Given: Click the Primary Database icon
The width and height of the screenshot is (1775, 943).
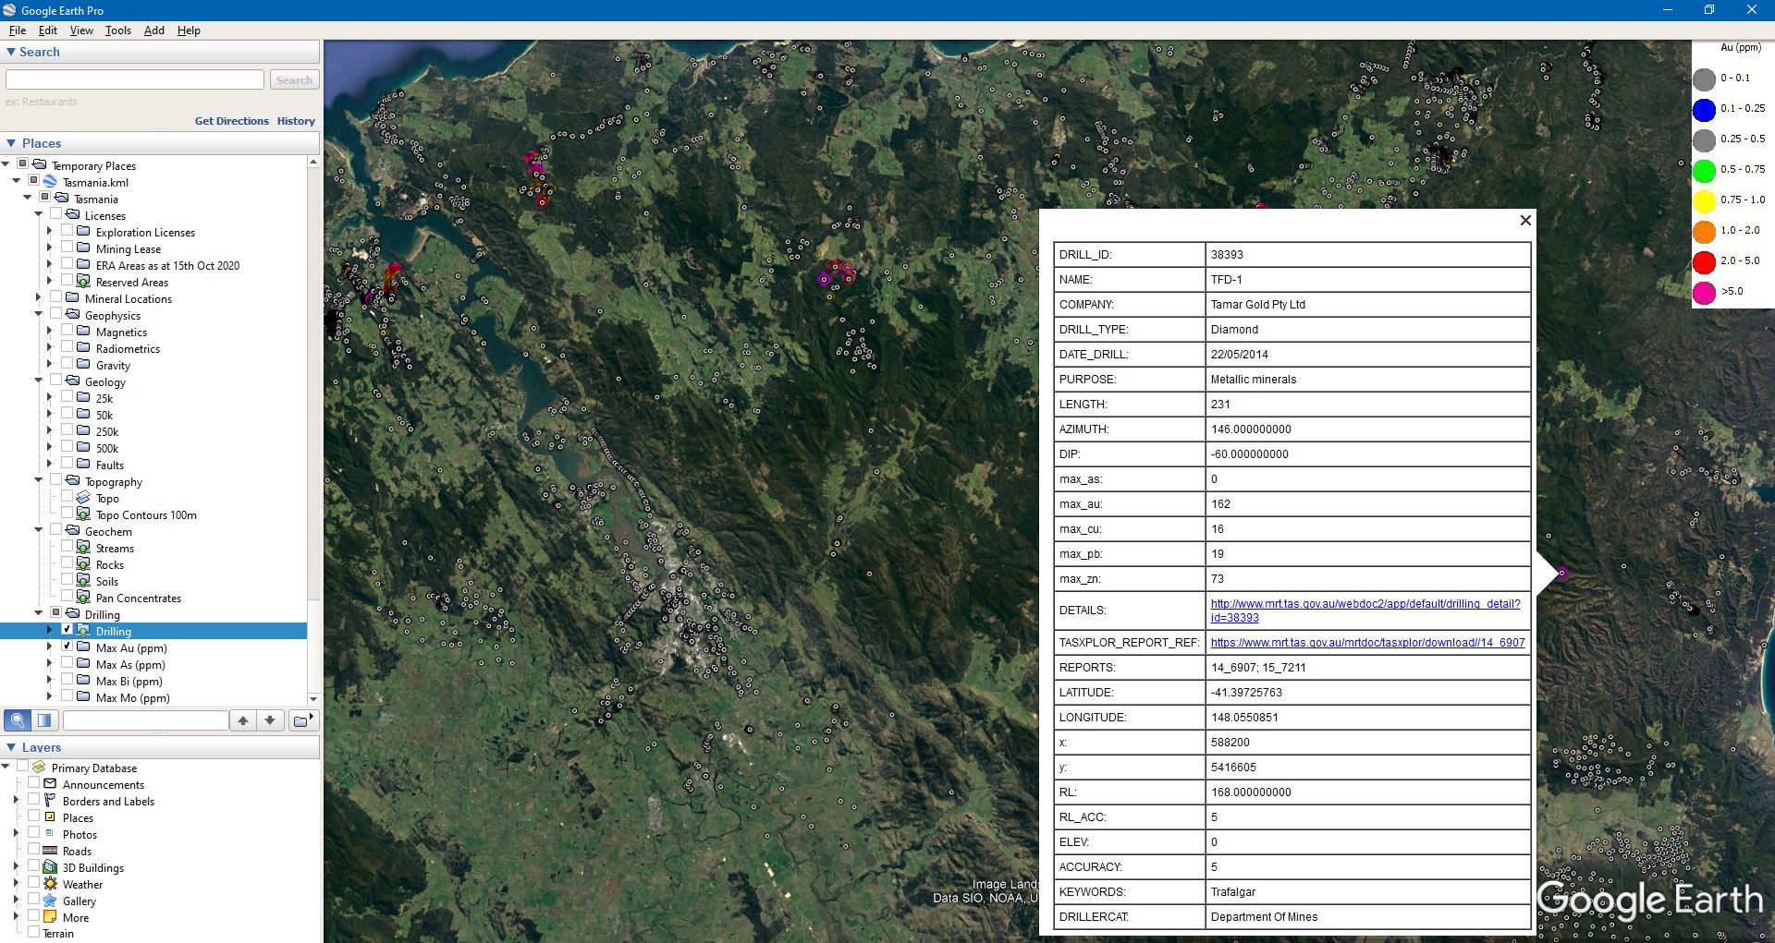Looking at the screenshot, I should (x=39, y=768).
